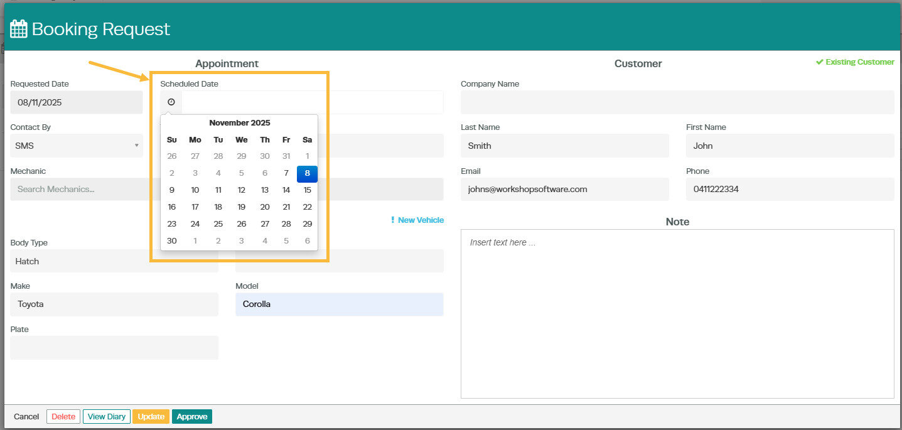Select November 8 in the calendar
The image size is (902, 430).
tap(307, 173)
